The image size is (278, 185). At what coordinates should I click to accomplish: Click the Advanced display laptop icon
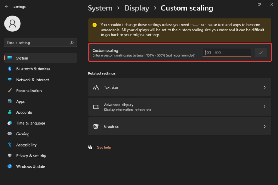pos(96,107)
